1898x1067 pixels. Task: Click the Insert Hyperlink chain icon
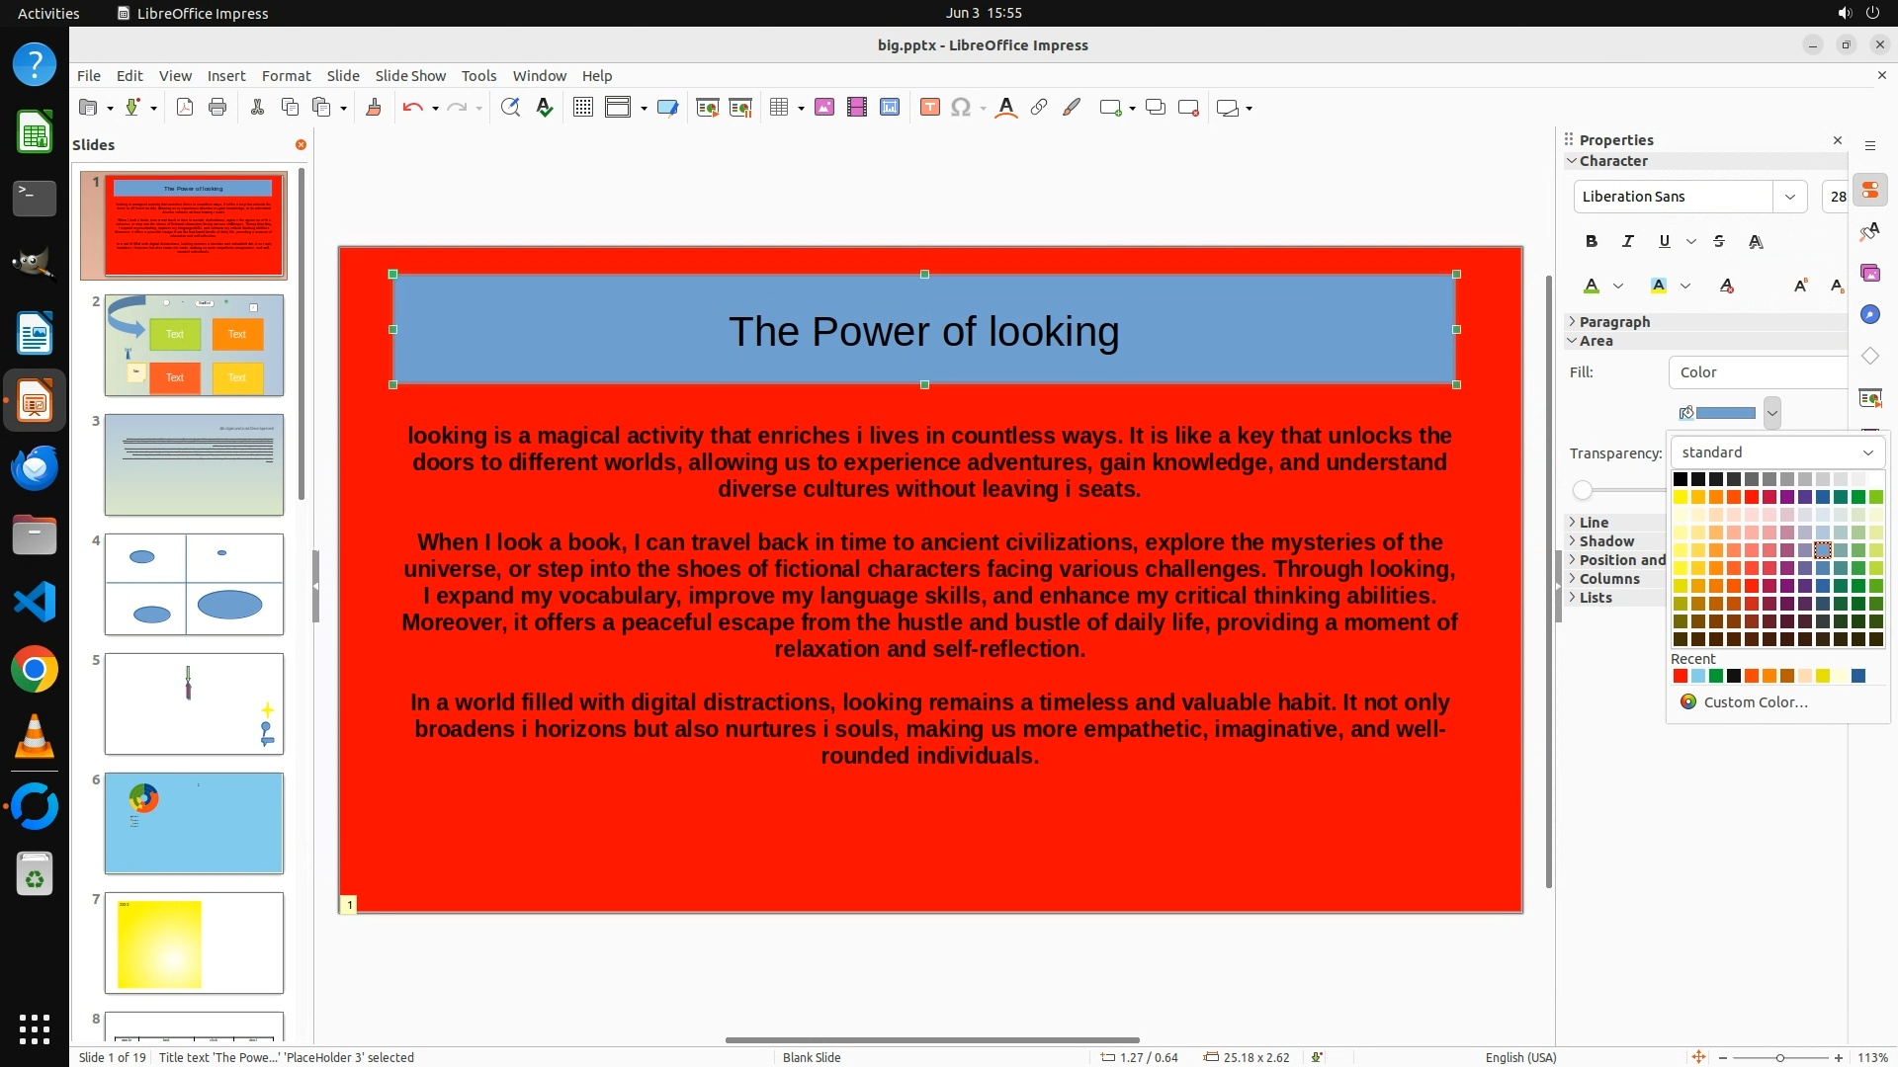(1039, 108)
